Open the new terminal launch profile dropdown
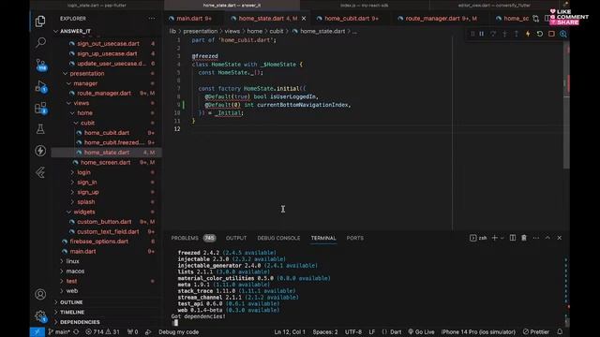This screenshot has width=600, height=337. (502, 238)
